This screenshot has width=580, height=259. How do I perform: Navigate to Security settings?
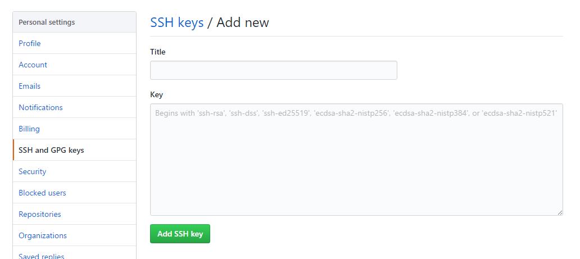pos(32,171)
